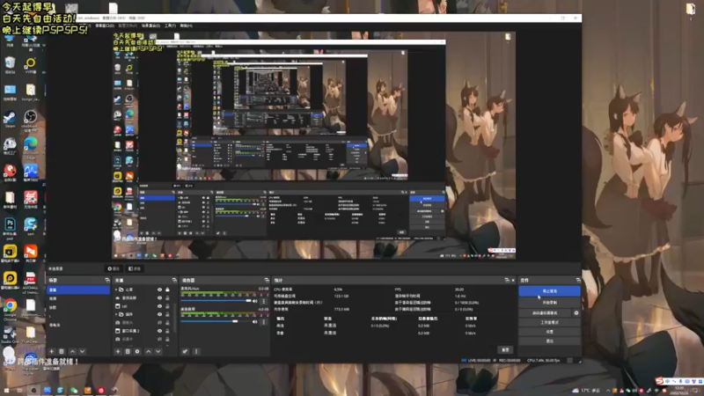Open the 桌面音频 three-dot options menu
Viewport: 704px width, 396px height.
[264, 321]
